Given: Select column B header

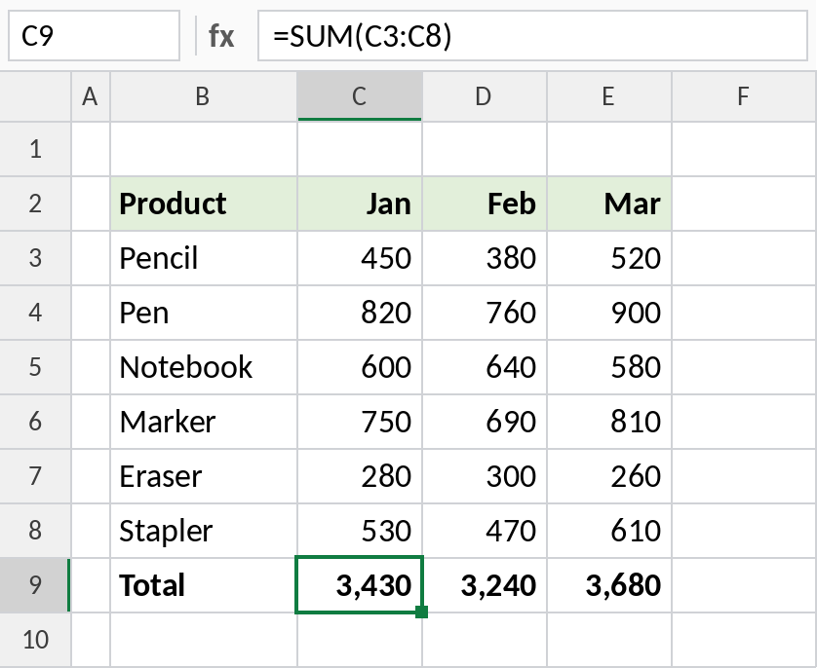Looking at the screenshot, I should coord(203,96).
